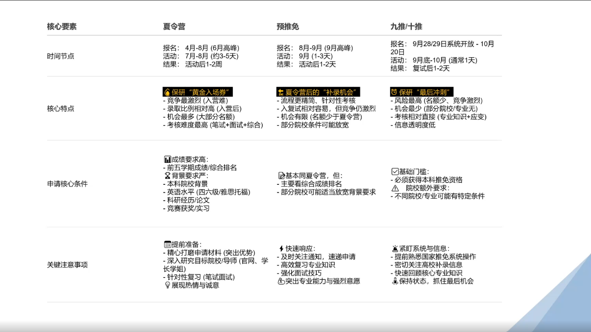Select the warning triangle beside 院校额外要求
Viewport: 591px width, 332px height.
pos(395,189)
